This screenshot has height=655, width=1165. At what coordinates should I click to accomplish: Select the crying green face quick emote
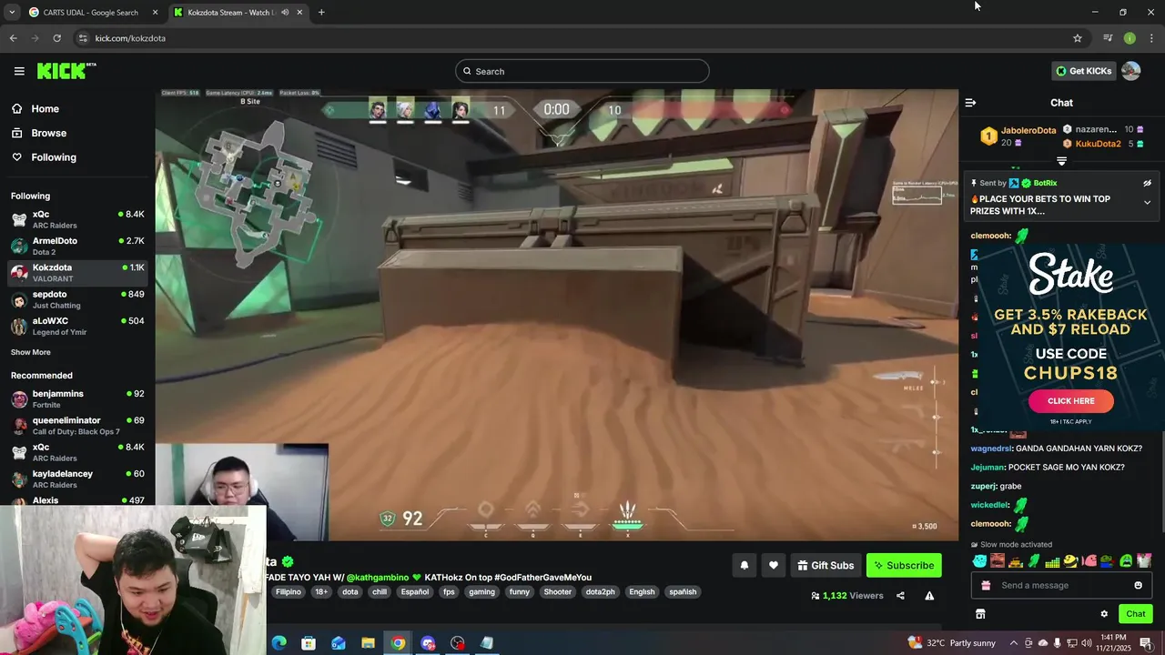pyautogui.click(x=1126, y=561)
